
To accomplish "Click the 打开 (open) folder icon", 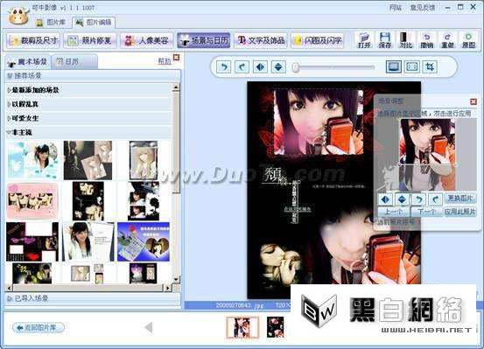I will pos(363,40).
